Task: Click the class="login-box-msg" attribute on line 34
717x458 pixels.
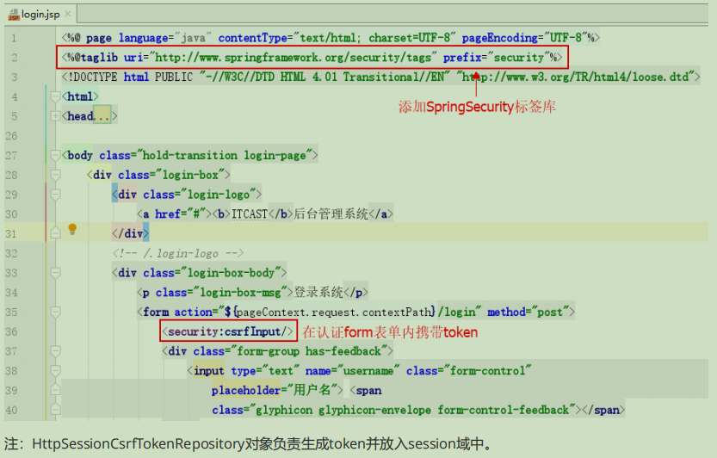Action: [221, 293]
